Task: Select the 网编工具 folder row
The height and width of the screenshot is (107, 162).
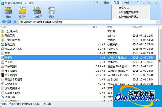Action: coord(79,36)
